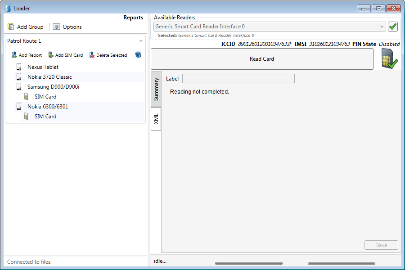Click the Add SIM Card icon
Viewport: 405px width, 270px height.
pyautogui.click(x=51, y=55)
